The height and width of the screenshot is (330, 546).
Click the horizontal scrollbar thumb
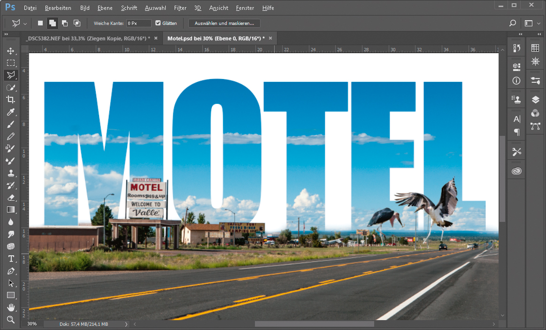pyautogui.click(x=314, y=324)
